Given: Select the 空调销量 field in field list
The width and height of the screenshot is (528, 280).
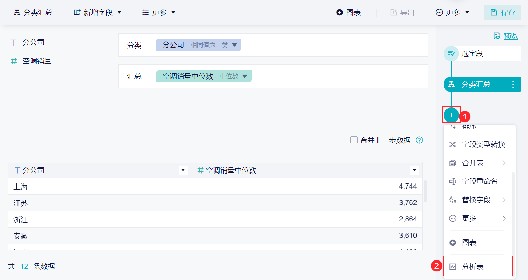Looking at the screenshot, I should click(37, 61).
